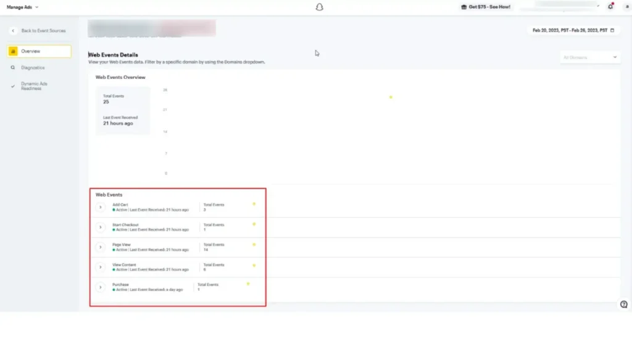Image resolution: width=632 pixels, height=355 pixels.
Task: Switch to the Diagnostics tab
Action: point(33,68)
